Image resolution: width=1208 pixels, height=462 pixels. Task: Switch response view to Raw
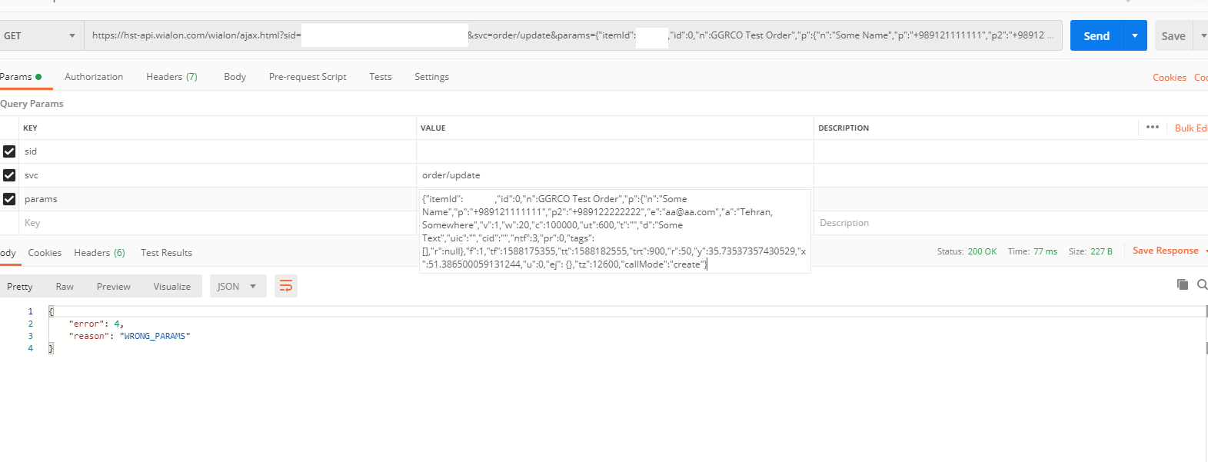[x=65, y=287]
